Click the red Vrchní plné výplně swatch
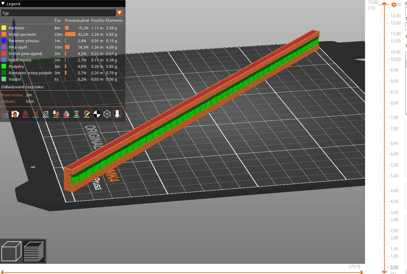This screenshot has height=274, width=407. tap(4, 54)
